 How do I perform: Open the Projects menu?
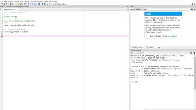40,2
